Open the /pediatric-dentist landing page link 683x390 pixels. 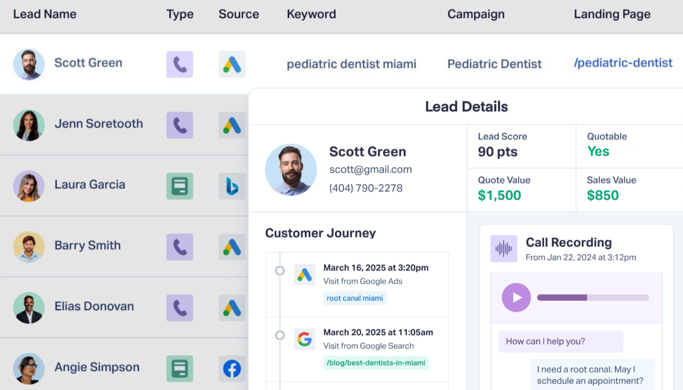623,63
